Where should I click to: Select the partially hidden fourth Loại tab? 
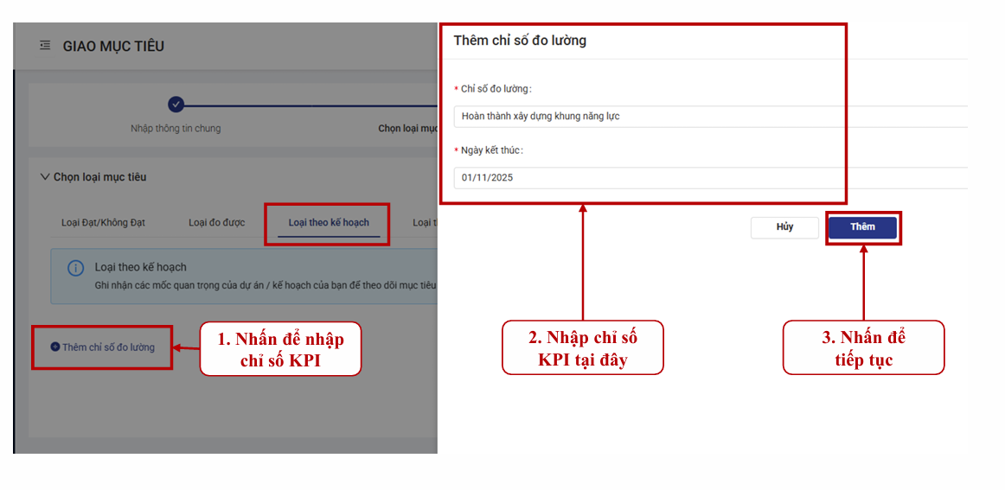coord(424,223)
